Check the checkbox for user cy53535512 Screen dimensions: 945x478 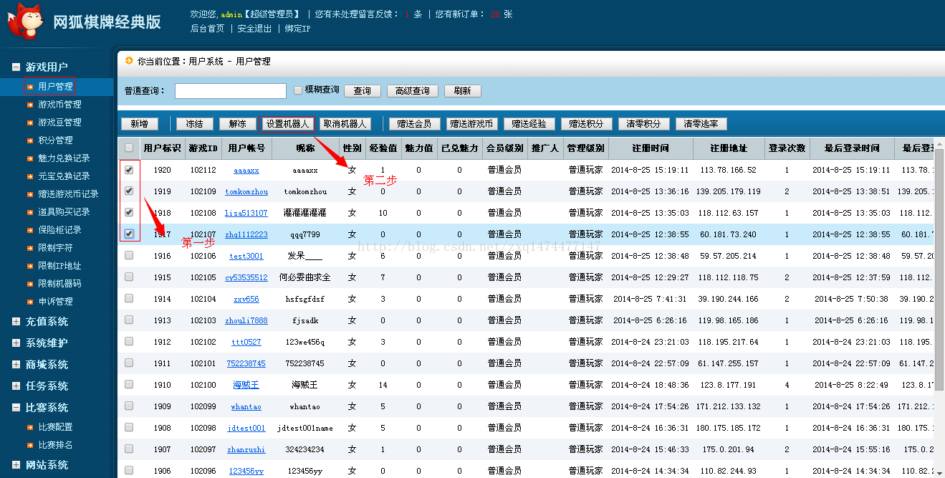(129, 277)
